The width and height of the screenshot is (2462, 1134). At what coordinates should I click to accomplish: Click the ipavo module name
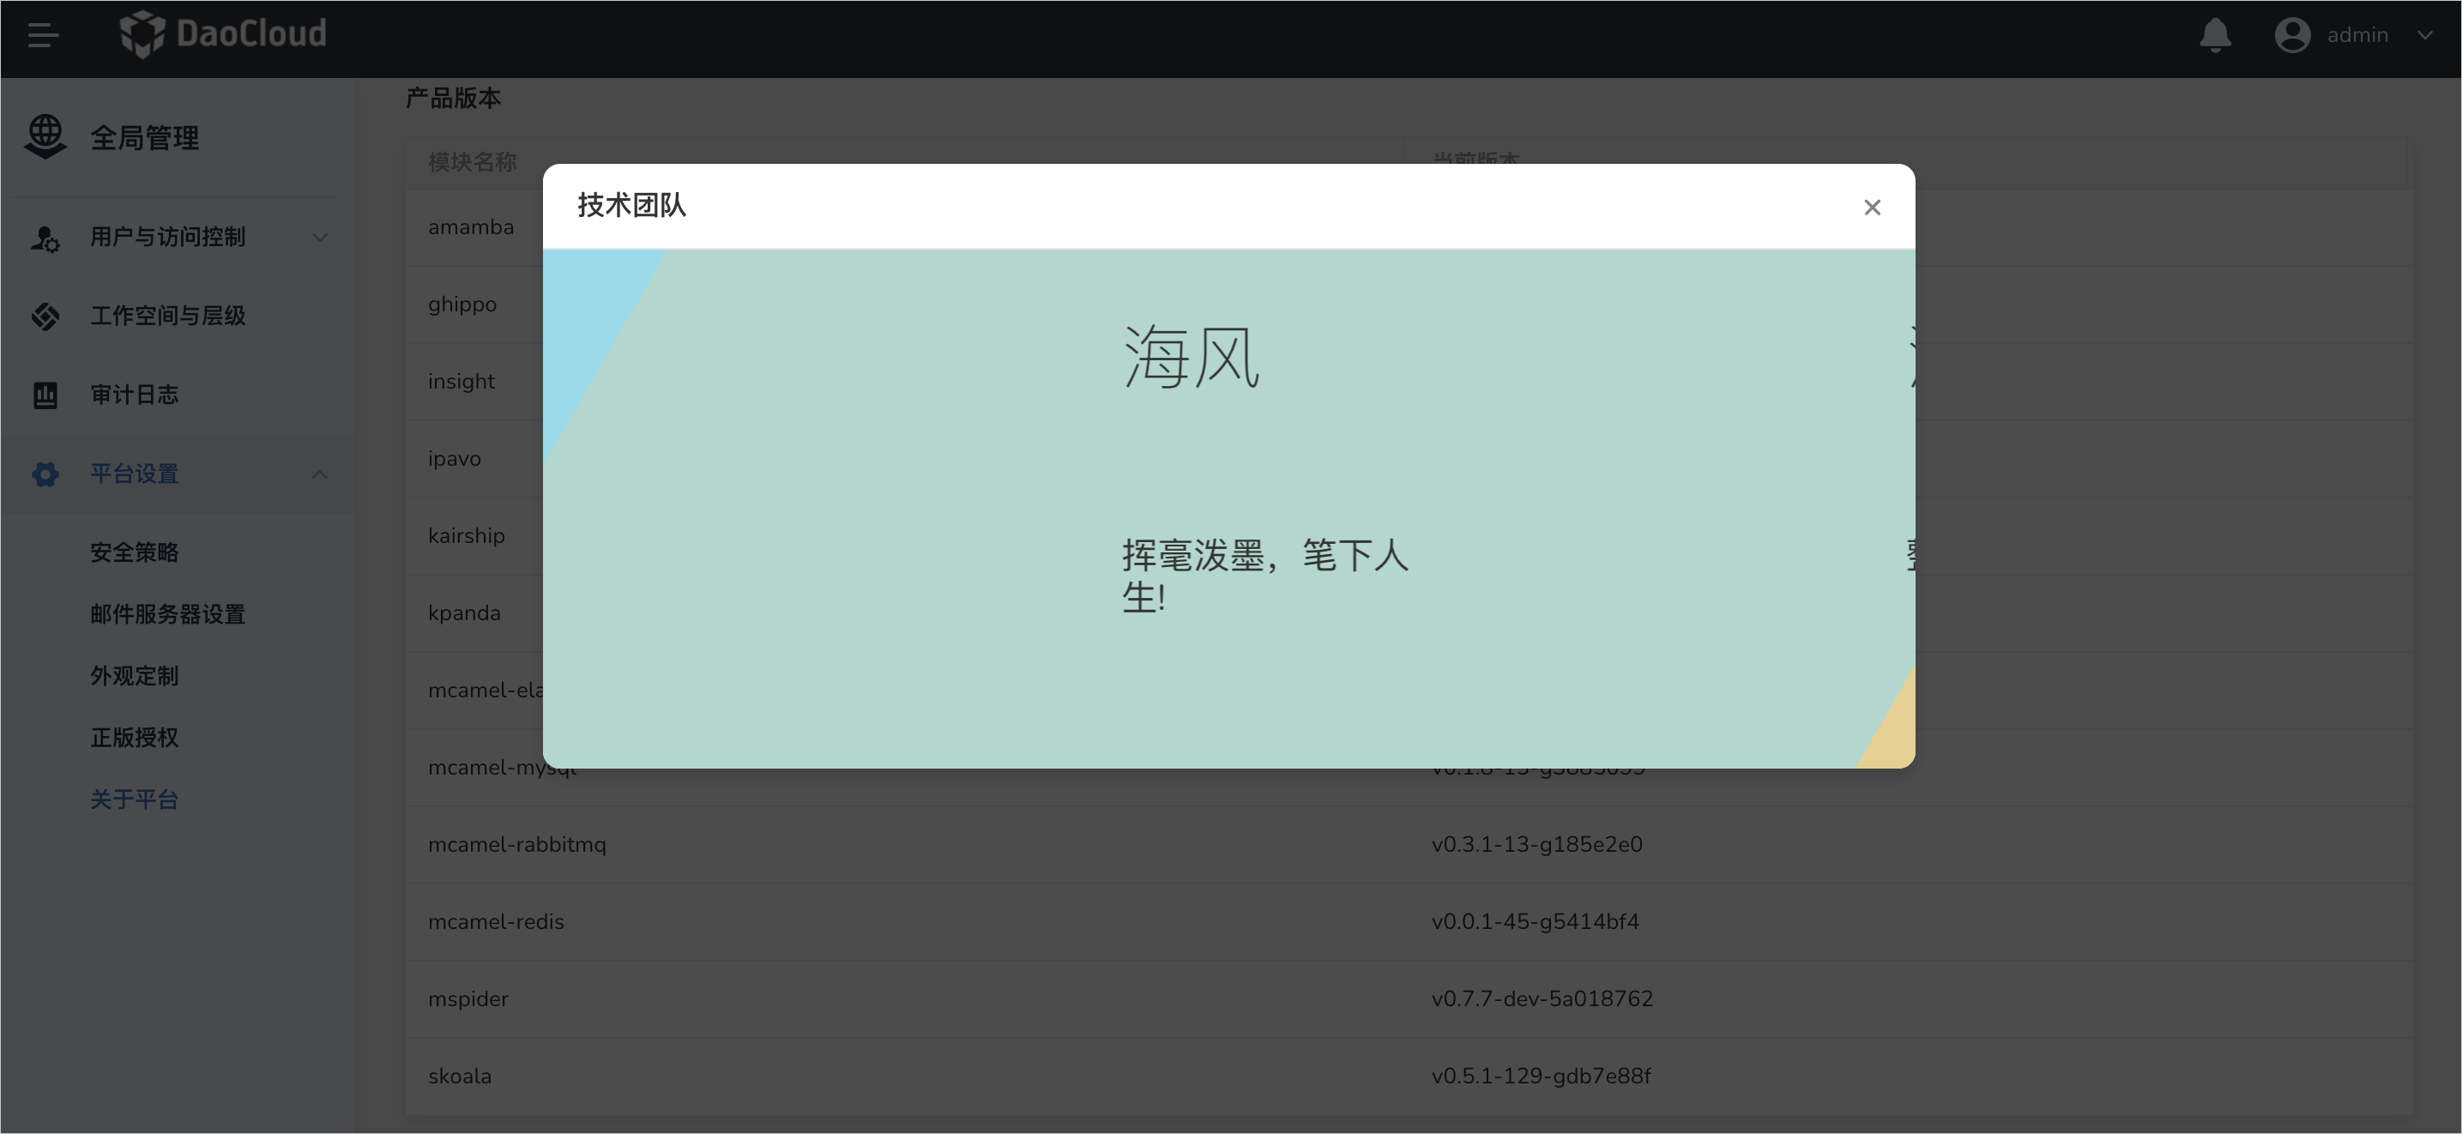(x=454, y=459)
